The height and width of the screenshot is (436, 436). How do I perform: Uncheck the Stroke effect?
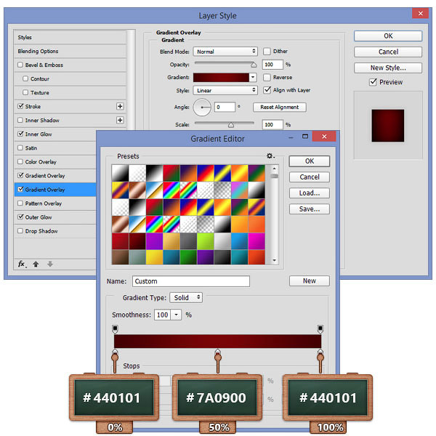pyautogui.click(x=20, y=106)
